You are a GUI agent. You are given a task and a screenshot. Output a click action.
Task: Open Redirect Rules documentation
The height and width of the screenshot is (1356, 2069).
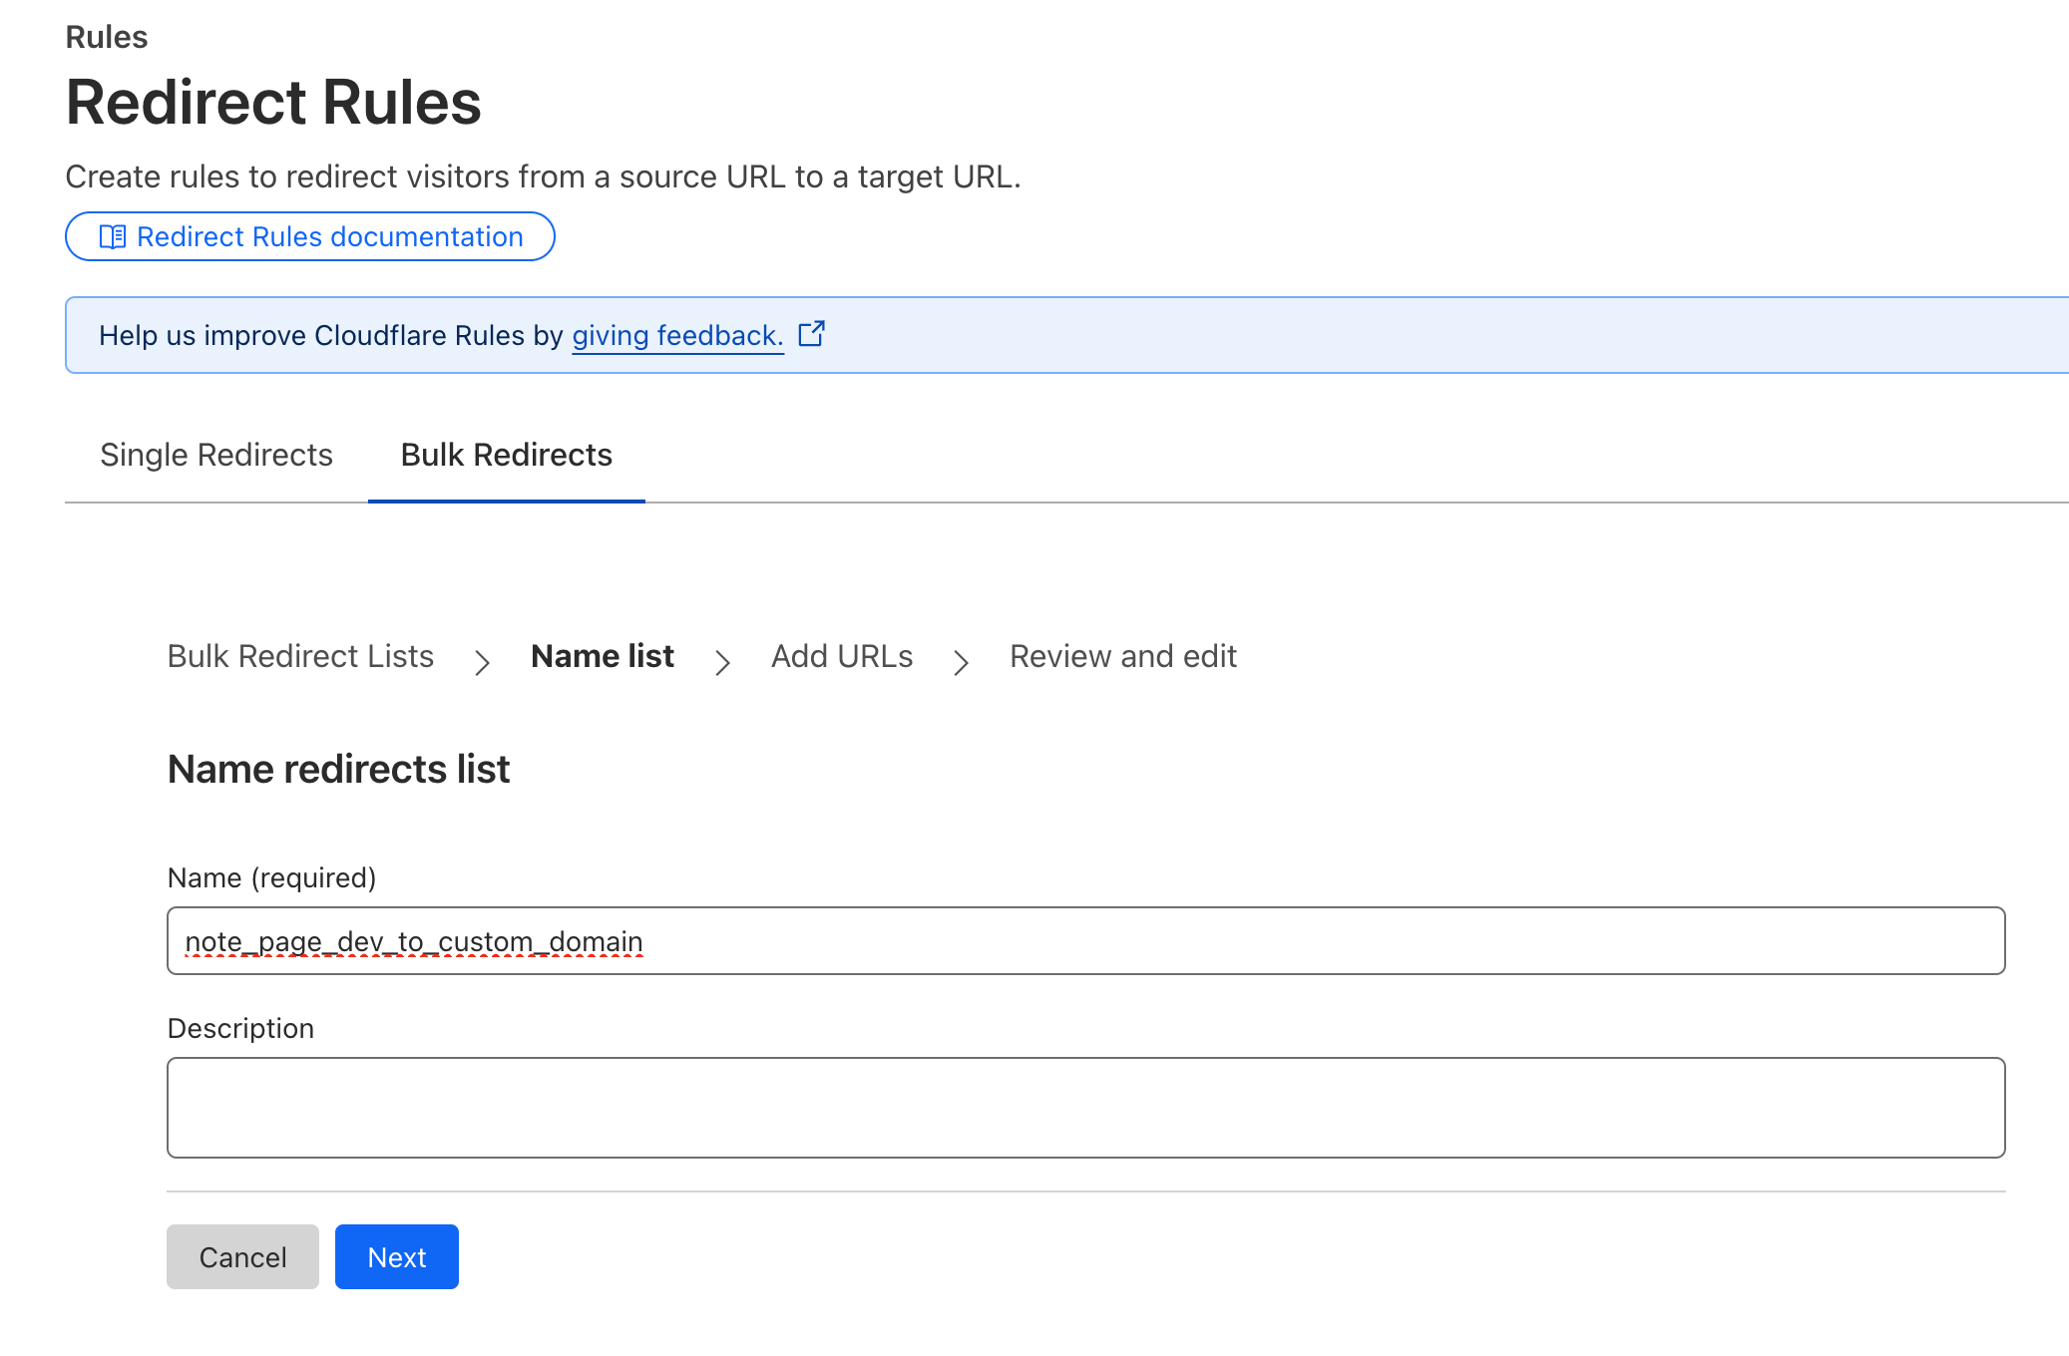coord(329,237)
